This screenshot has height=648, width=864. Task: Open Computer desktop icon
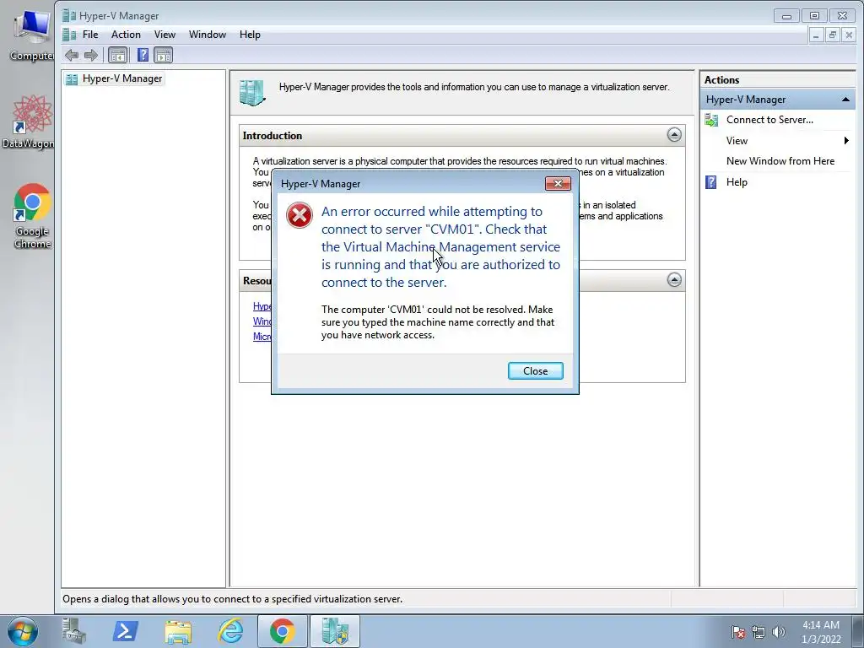pos(31,35)
